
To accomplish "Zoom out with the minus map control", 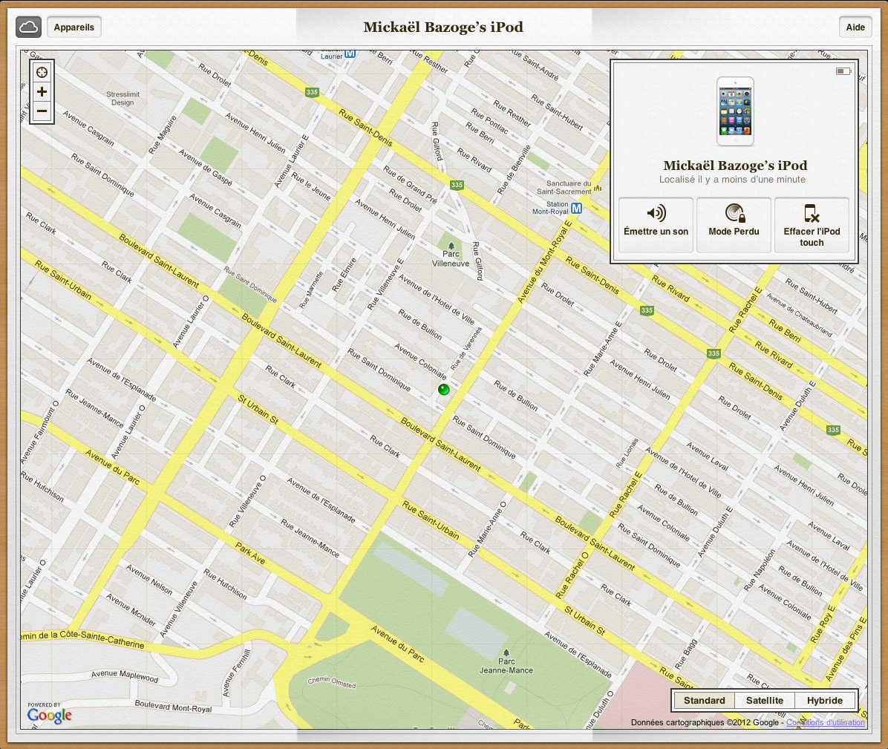I will click(x=42, y=111).
